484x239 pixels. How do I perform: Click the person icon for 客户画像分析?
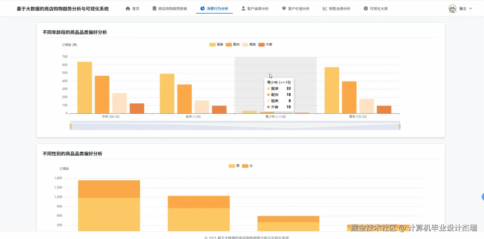[x=243, y=9]
